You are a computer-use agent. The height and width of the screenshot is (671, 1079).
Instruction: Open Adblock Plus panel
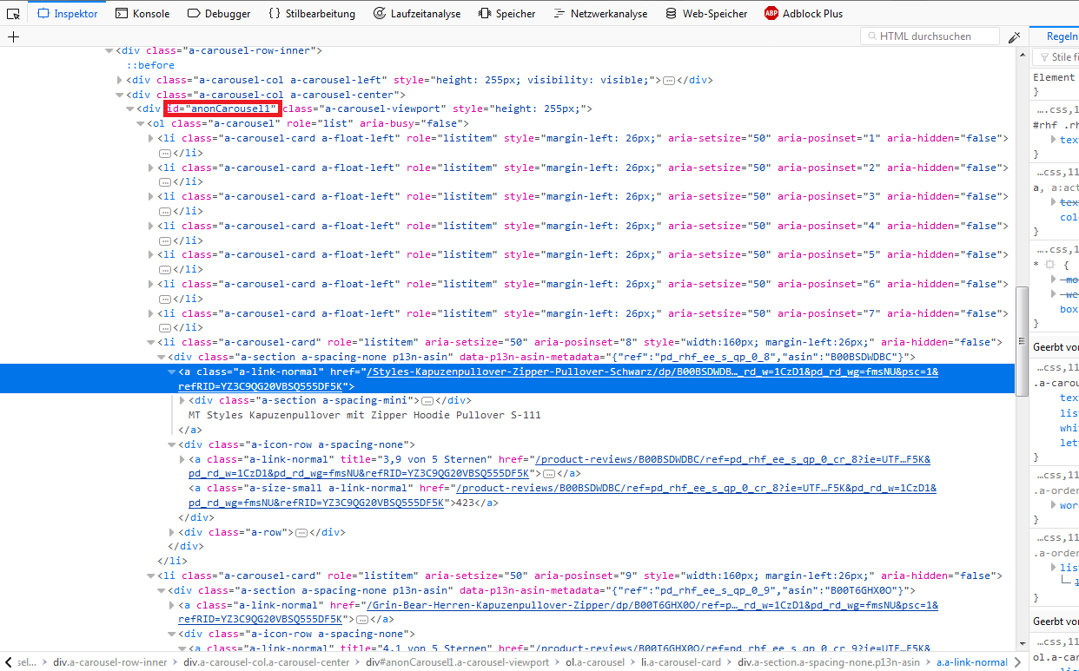[x=804, y=13]
